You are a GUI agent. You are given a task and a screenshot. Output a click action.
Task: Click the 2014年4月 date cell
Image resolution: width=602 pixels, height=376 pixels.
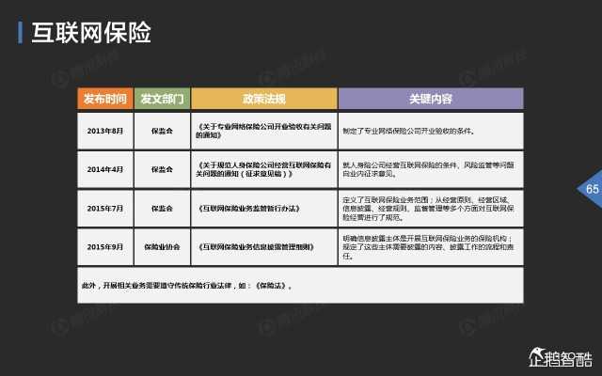point(105,169)
